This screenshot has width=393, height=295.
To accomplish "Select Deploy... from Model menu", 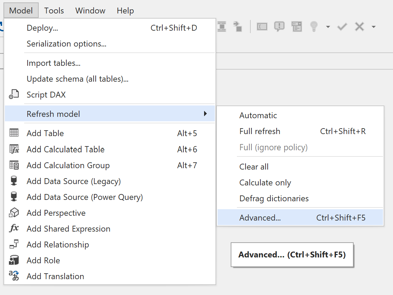I will pyautogui.click(x=42, y=28).
